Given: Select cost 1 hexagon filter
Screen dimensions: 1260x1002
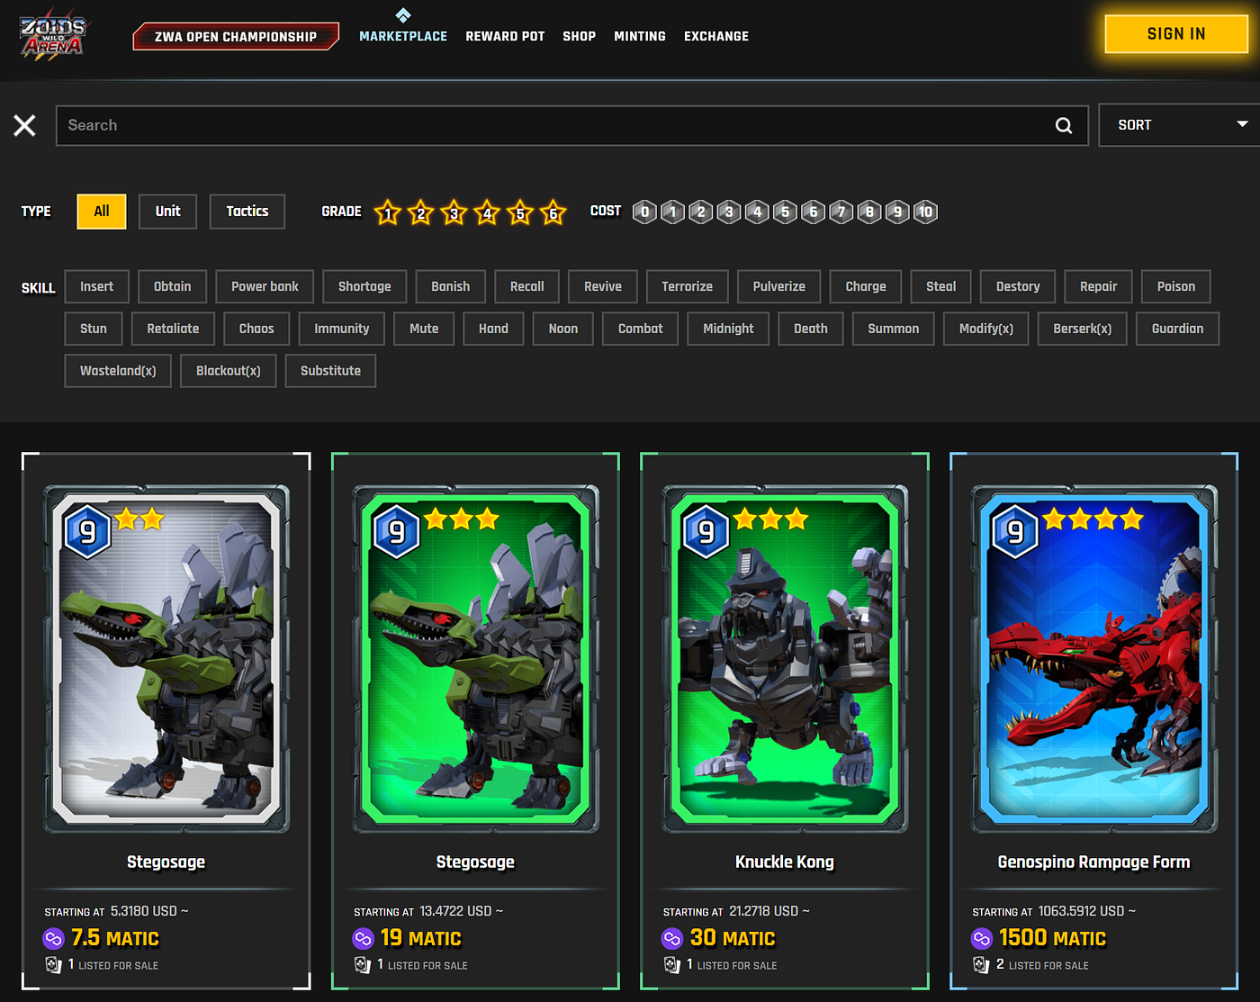Looking at the screenshot, I should 672,212.
